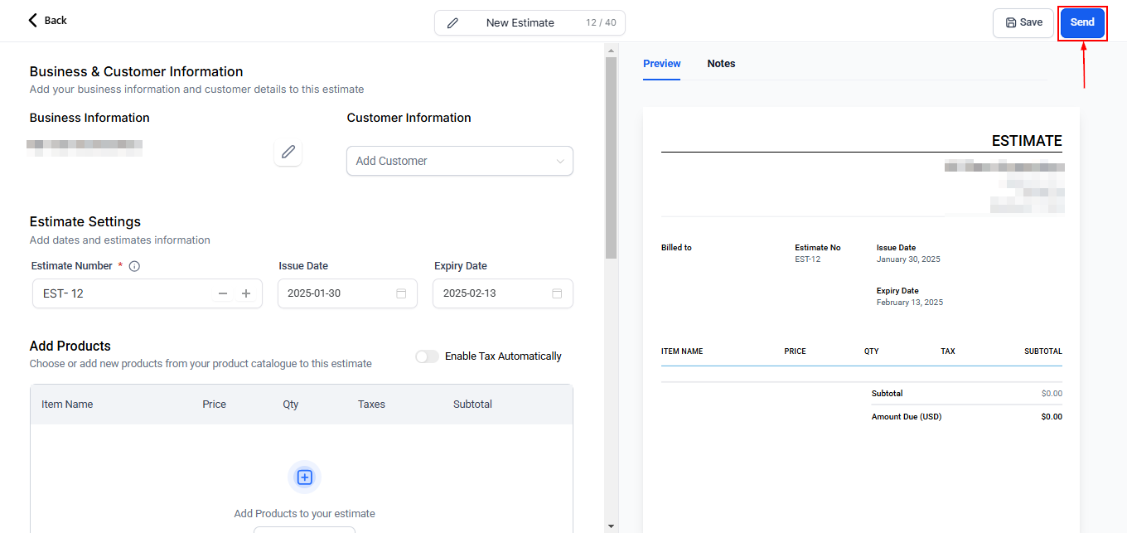1127x533 pixels.
Task: Click the vertical scrollbar thumb
Action: 612,157
